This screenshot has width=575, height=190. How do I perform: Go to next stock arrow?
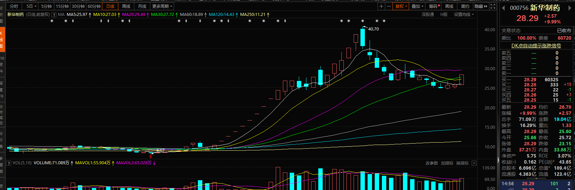coord(570,8)
